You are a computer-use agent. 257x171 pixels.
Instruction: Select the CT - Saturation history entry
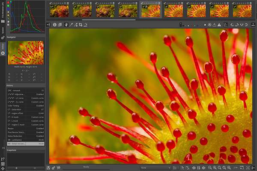[26, 109]
